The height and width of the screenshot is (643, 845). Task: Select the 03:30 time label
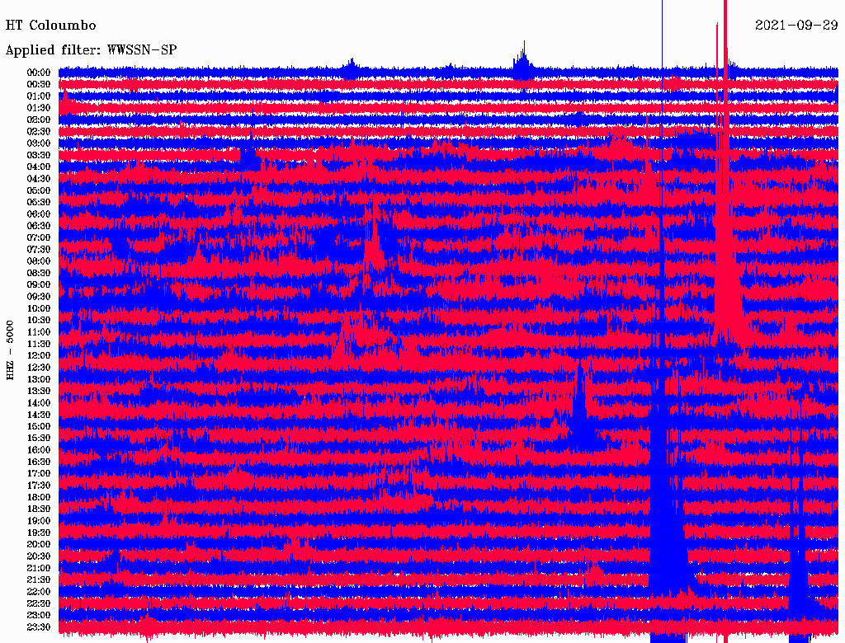pyautogui.click(x=39, y=156)
